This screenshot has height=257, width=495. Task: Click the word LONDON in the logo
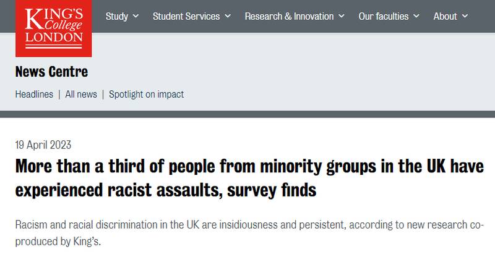coord(53,38)
